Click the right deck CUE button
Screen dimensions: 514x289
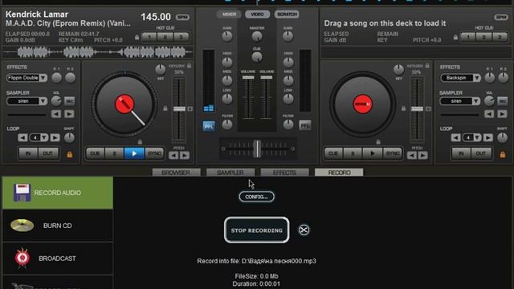pos(333,153)
